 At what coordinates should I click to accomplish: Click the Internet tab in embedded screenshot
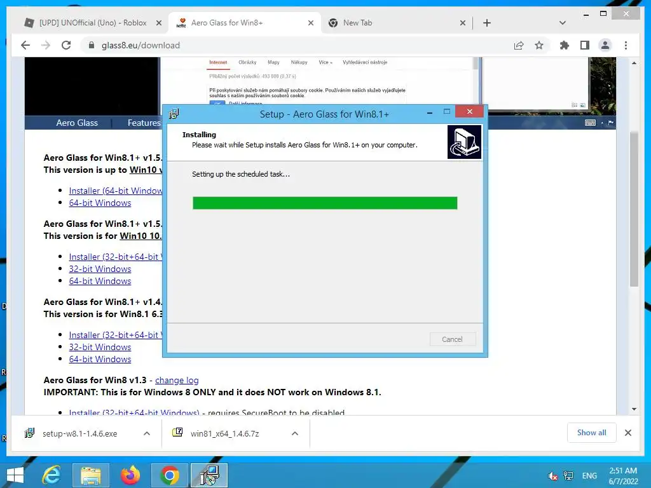click(218, 62)
